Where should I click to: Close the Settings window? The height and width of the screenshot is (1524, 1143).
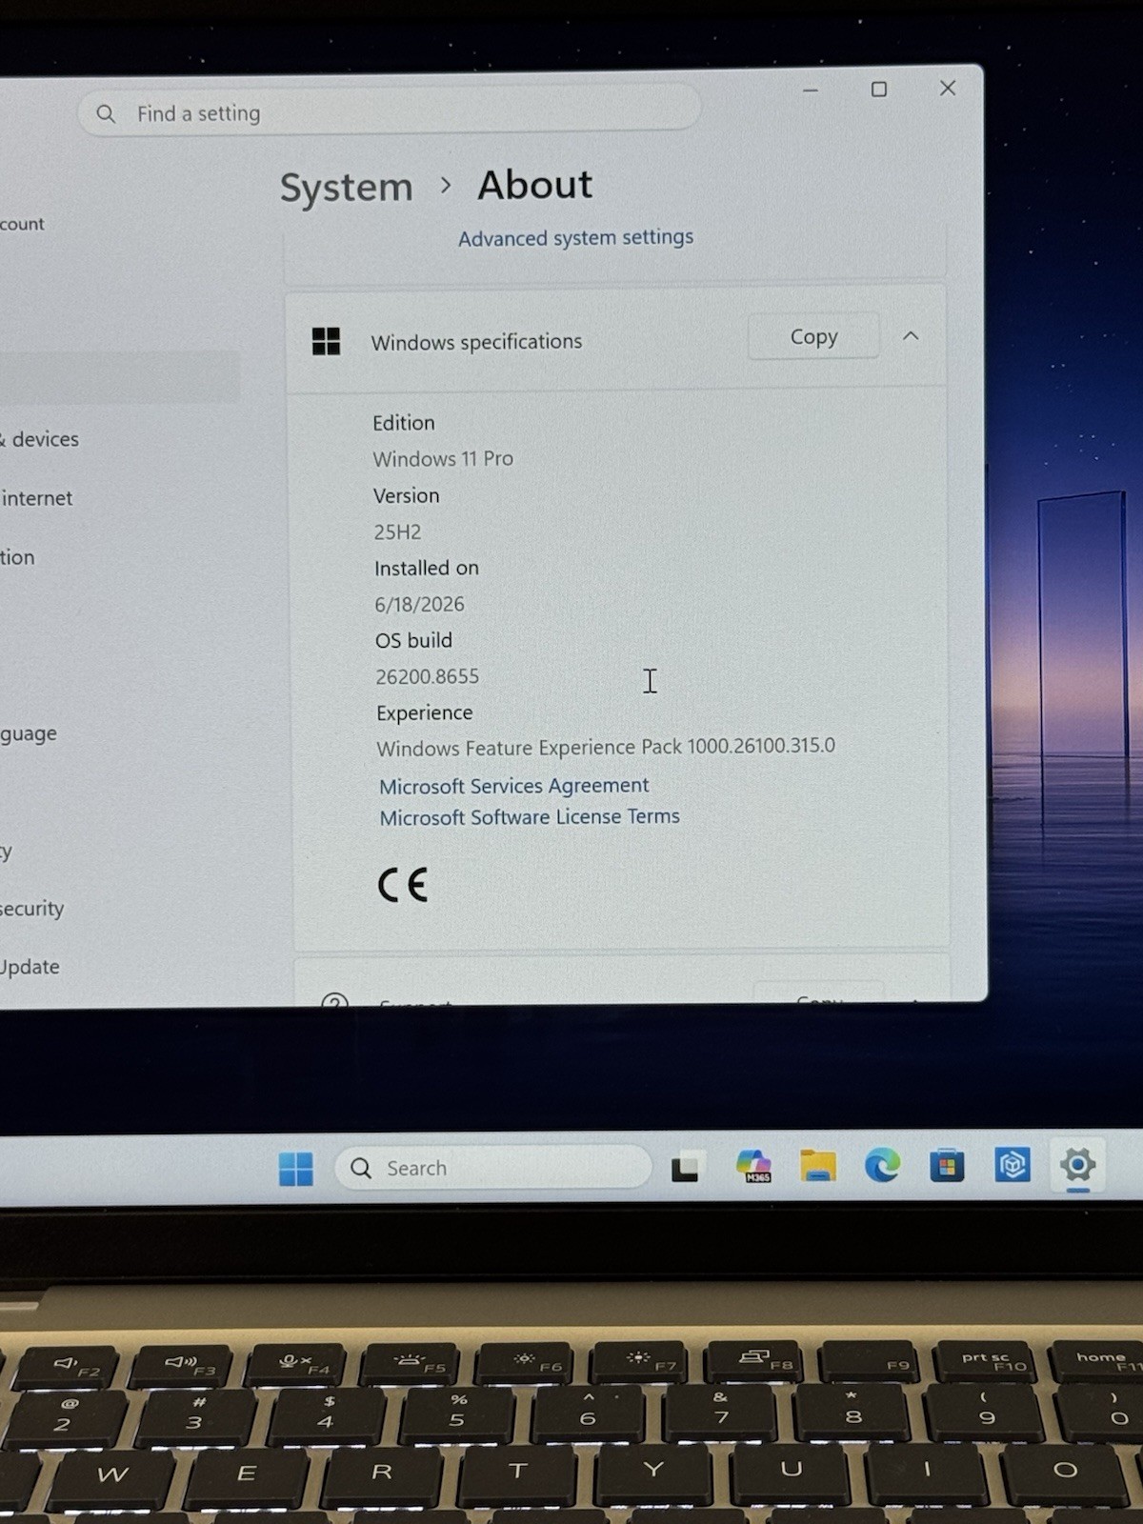click(948, 88)
